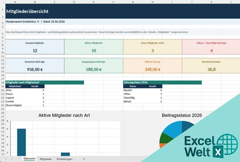240x162 pixels.
Task: Select the 348,00 € Offener Betrag value
Action: pyautogui.click(x=153, y=70)
